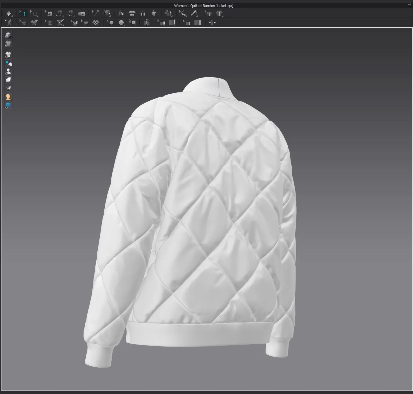This screenshot has height=394, width=413.
Task: Toggle 3D attachments display blue-dot icon
Action: click(8, 63)
